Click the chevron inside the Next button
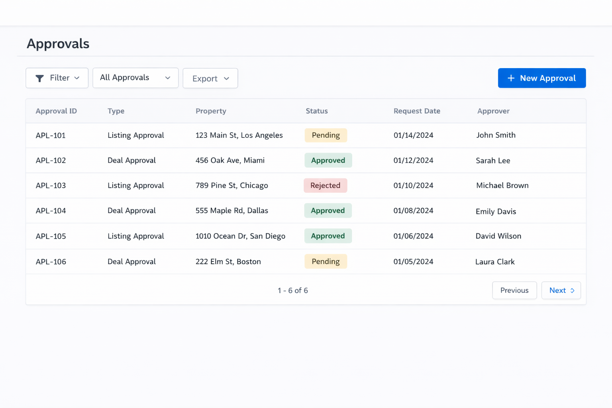The image size is (612, 408). (x=573, y=290)
